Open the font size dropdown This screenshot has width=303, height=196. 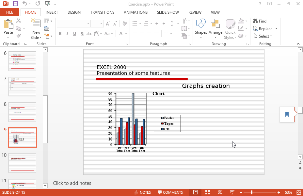(101, 24)
